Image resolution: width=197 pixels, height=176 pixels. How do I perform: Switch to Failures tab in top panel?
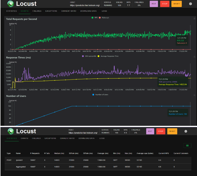pos(37,11)
